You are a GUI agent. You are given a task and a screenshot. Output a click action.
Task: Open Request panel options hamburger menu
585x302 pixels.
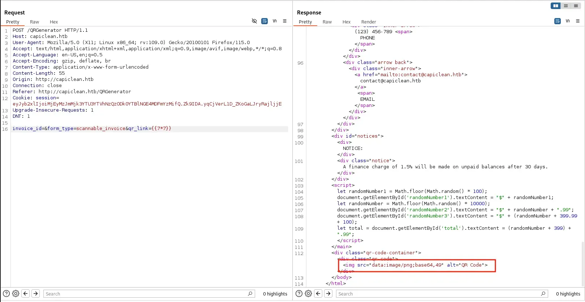[x=285, y=21]
